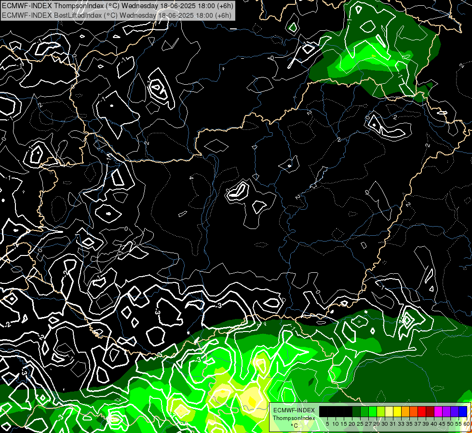The width and height of the screenshot is (472, 433).
Task: Click the yellow 31-33 legend swatch
Action: pos(397,411)
